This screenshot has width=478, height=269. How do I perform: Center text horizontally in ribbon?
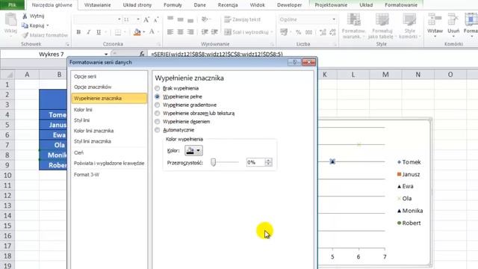(181, 31)
